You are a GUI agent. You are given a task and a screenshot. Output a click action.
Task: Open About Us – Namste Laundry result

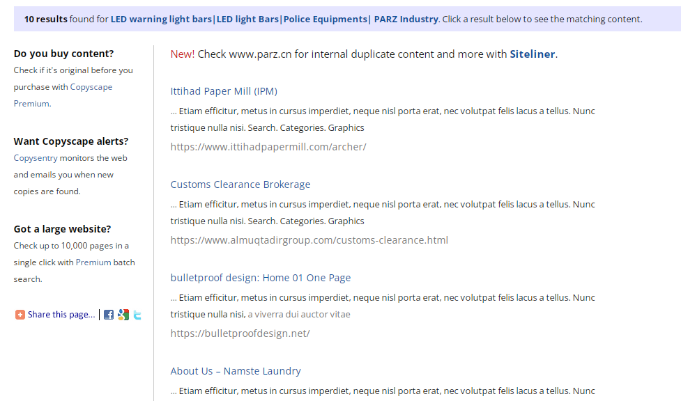click(x=236, y=371)
